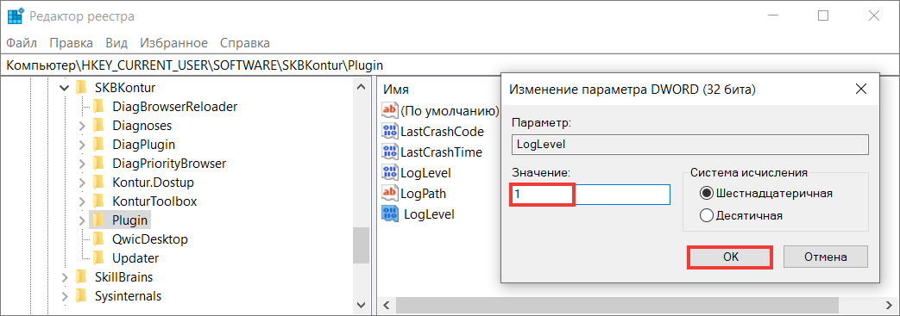The image size is (900, 316).
Task: Select the Шестнадцатеричная radio button
Action: point(708,194)
